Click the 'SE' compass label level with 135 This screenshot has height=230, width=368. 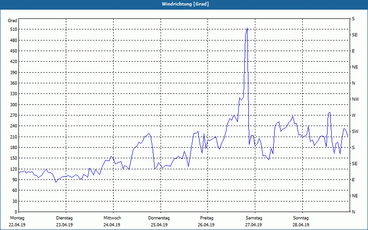(x=355, y=164)
